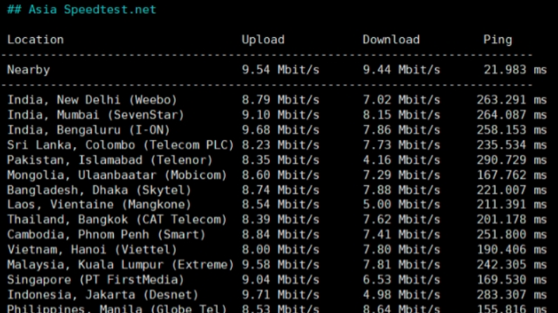Screen dimensions: 558x313
Task: Click Bengaluru upload 9.68 Mbit/s
Action: (x=280, y=130)
